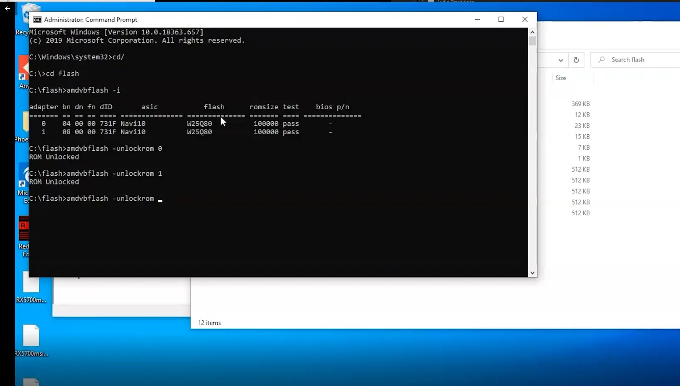Click the refresh button in File Explorer
Screen dimensions: 680x386
(576, 60)
